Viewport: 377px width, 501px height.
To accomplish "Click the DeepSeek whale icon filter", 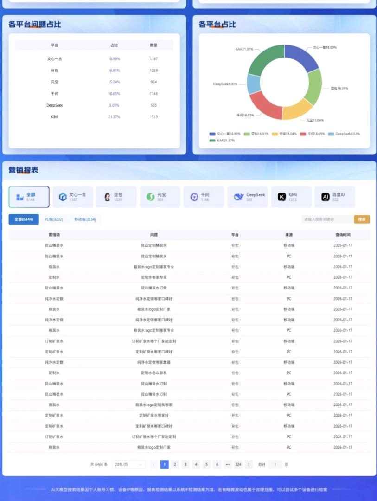I will click(x=238, y=197).
